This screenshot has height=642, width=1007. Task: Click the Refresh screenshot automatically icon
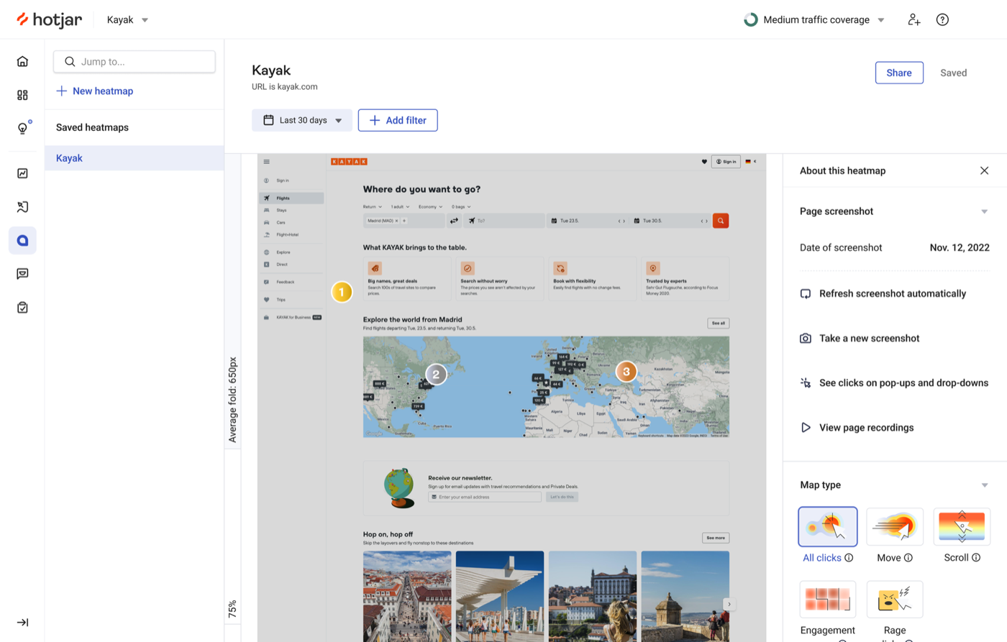[x=806, y=293]
